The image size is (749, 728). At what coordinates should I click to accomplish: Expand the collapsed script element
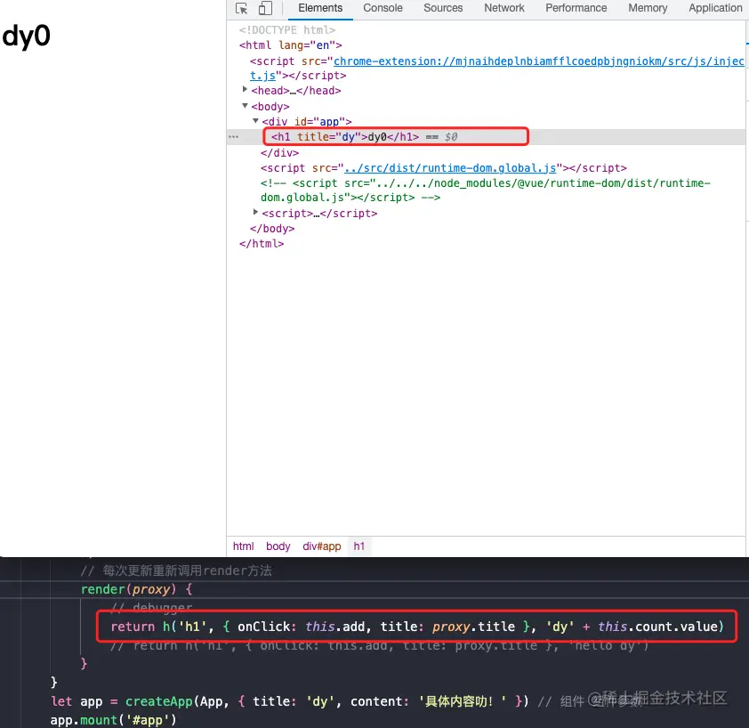coord(255,212)
